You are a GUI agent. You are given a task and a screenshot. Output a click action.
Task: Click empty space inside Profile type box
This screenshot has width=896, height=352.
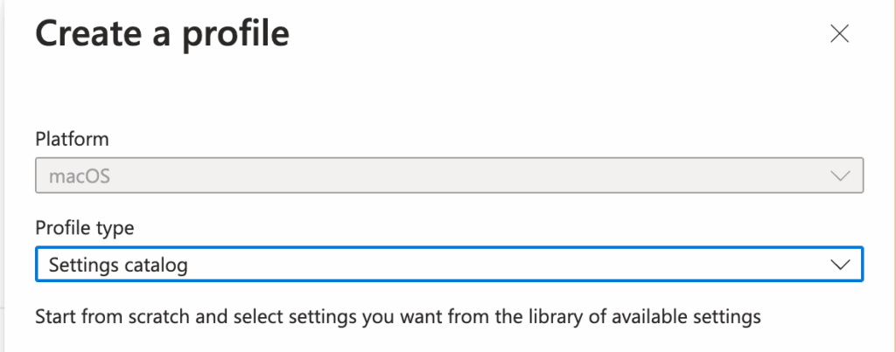point(525,265)
